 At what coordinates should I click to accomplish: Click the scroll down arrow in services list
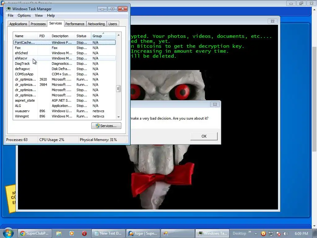119,117
